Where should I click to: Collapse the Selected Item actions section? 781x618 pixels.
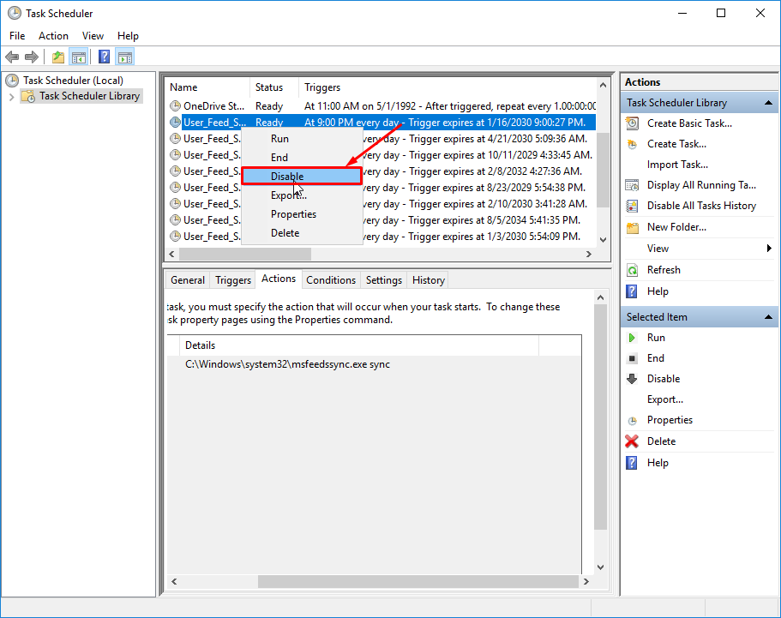coord(768,317)
